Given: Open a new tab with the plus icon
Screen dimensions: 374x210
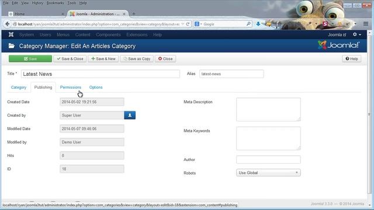Looking at the screenshot, I should pos(134,14).
